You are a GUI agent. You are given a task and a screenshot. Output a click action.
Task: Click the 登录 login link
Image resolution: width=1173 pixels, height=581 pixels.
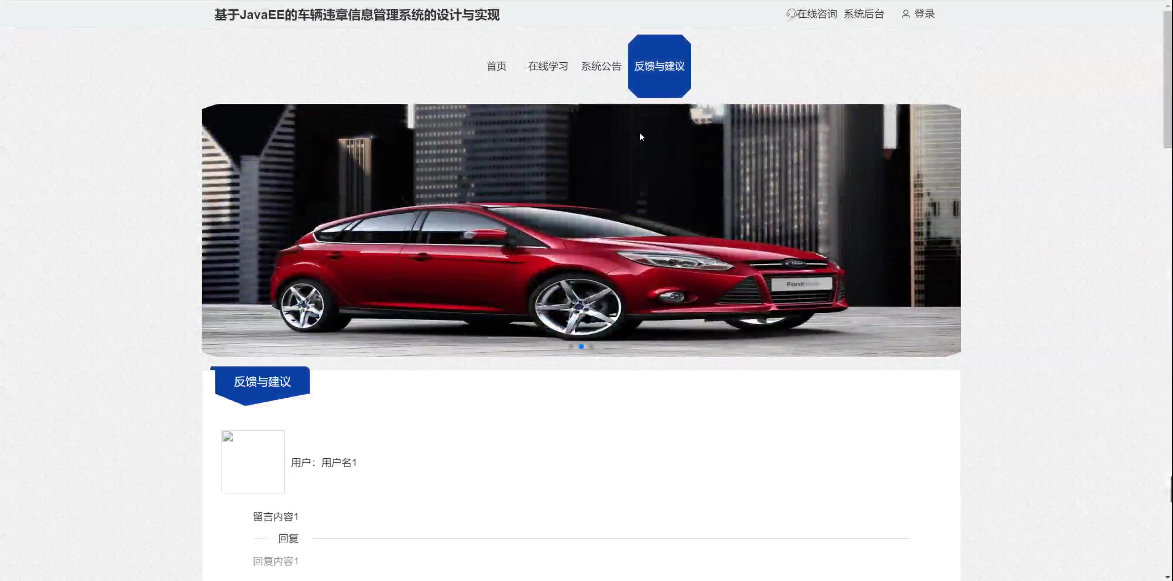pos(924,14)
